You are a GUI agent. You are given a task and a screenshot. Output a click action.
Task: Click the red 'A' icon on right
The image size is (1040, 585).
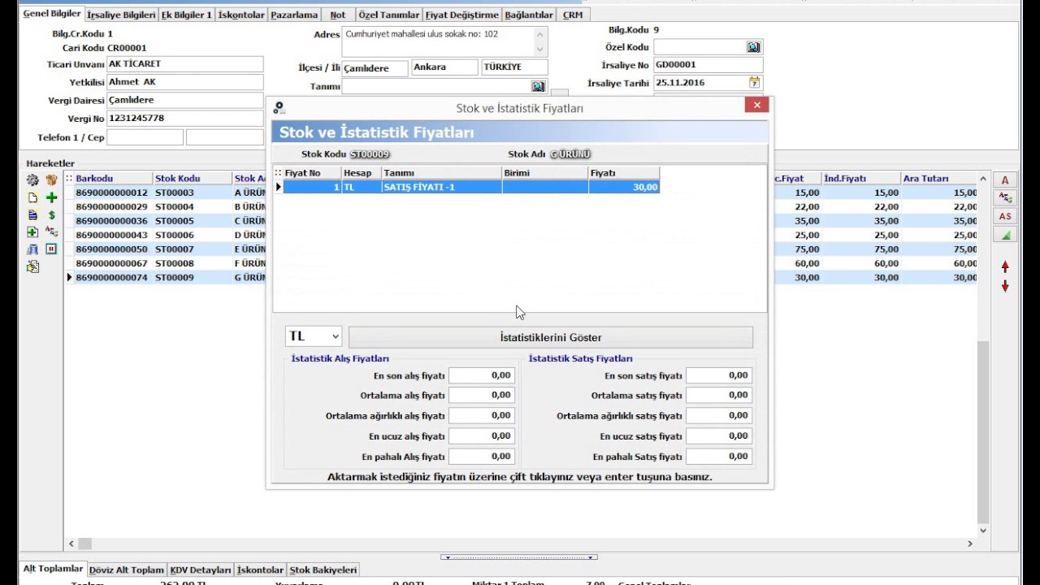pos(1005,180)
